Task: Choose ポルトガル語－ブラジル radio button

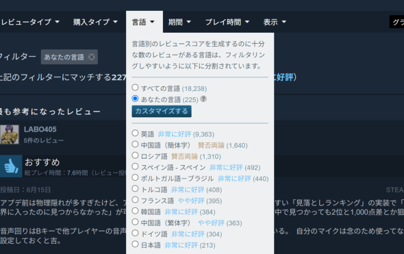Action: 135,177
